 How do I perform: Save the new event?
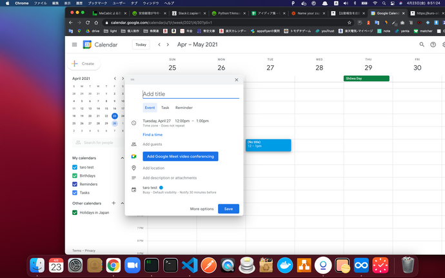pos(228,209)
